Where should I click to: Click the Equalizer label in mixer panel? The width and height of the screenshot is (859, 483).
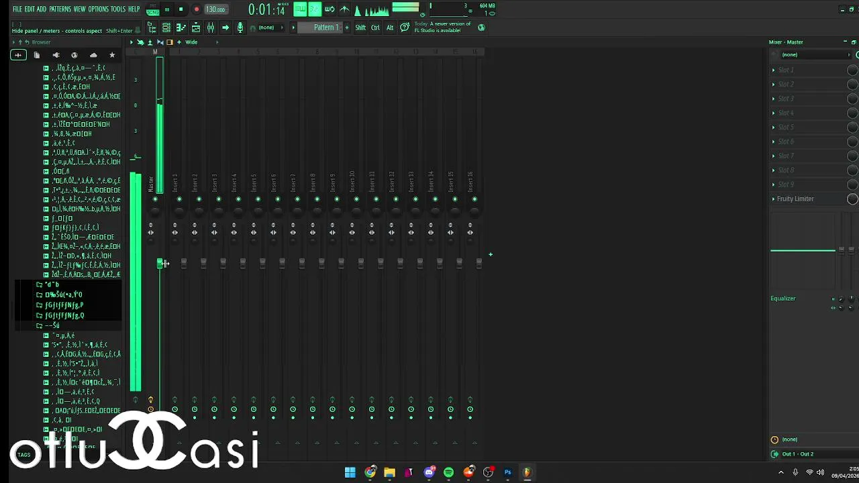click(x=783, y=299)
